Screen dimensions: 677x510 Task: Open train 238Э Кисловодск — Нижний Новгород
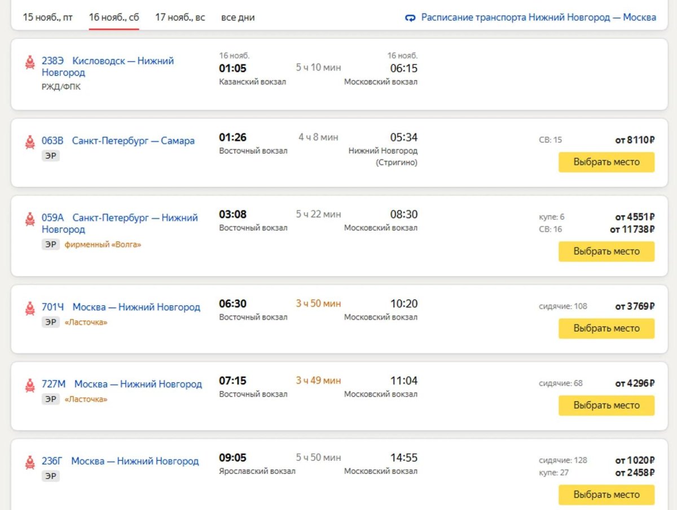click(x=108, y=67)
